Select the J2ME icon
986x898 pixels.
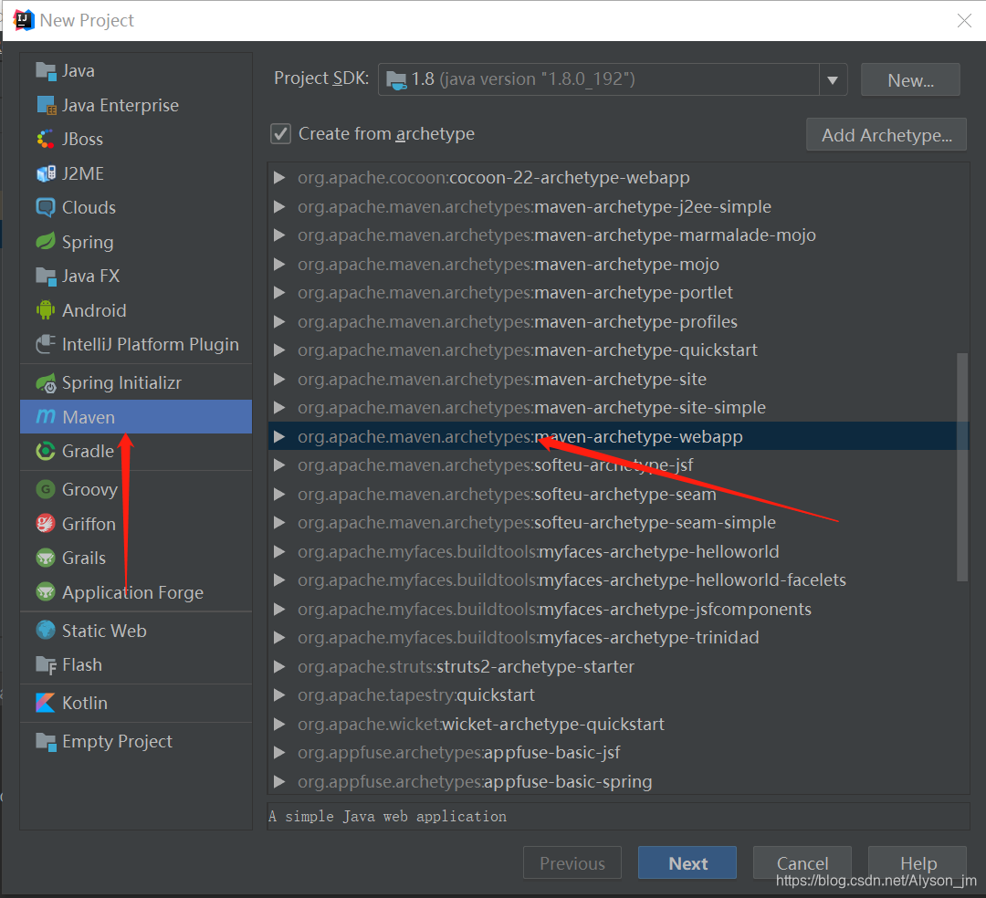coord(46,173)
